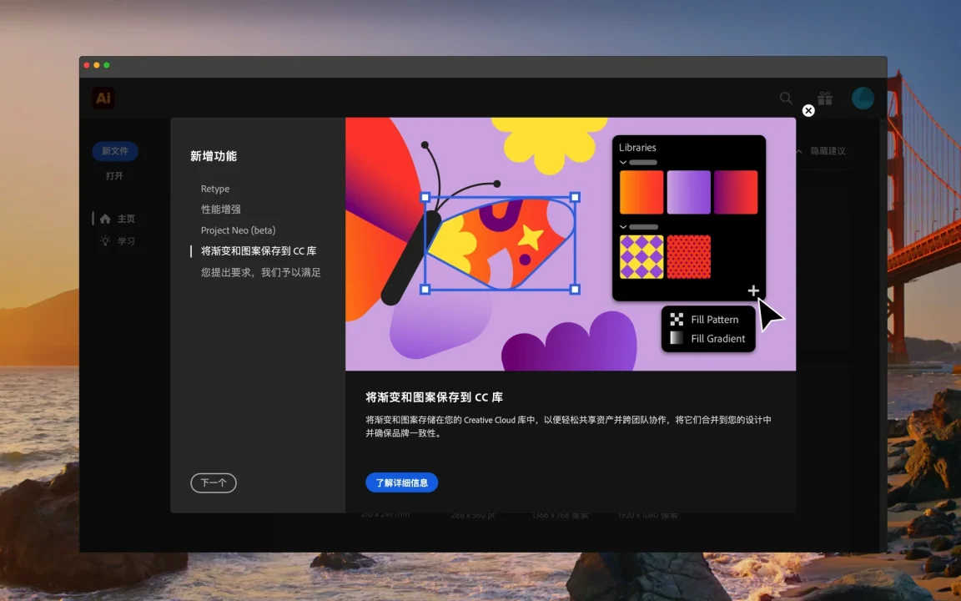Click the Adobe Illustrator Ai logo

coord(103,98)
